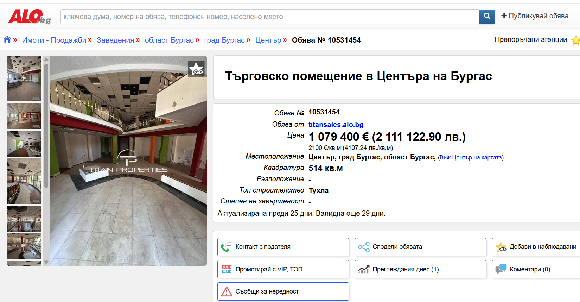The image size is (580, 302).
Task: Promote listing with VIP, ТОП
Action: (x=283, y=269)
